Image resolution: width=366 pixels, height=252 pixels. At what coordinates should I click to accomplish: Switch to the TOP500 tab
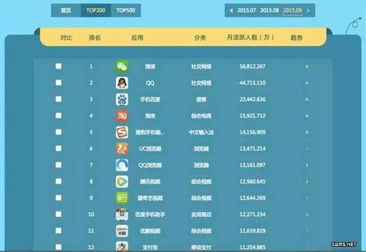tap(126, 10)
